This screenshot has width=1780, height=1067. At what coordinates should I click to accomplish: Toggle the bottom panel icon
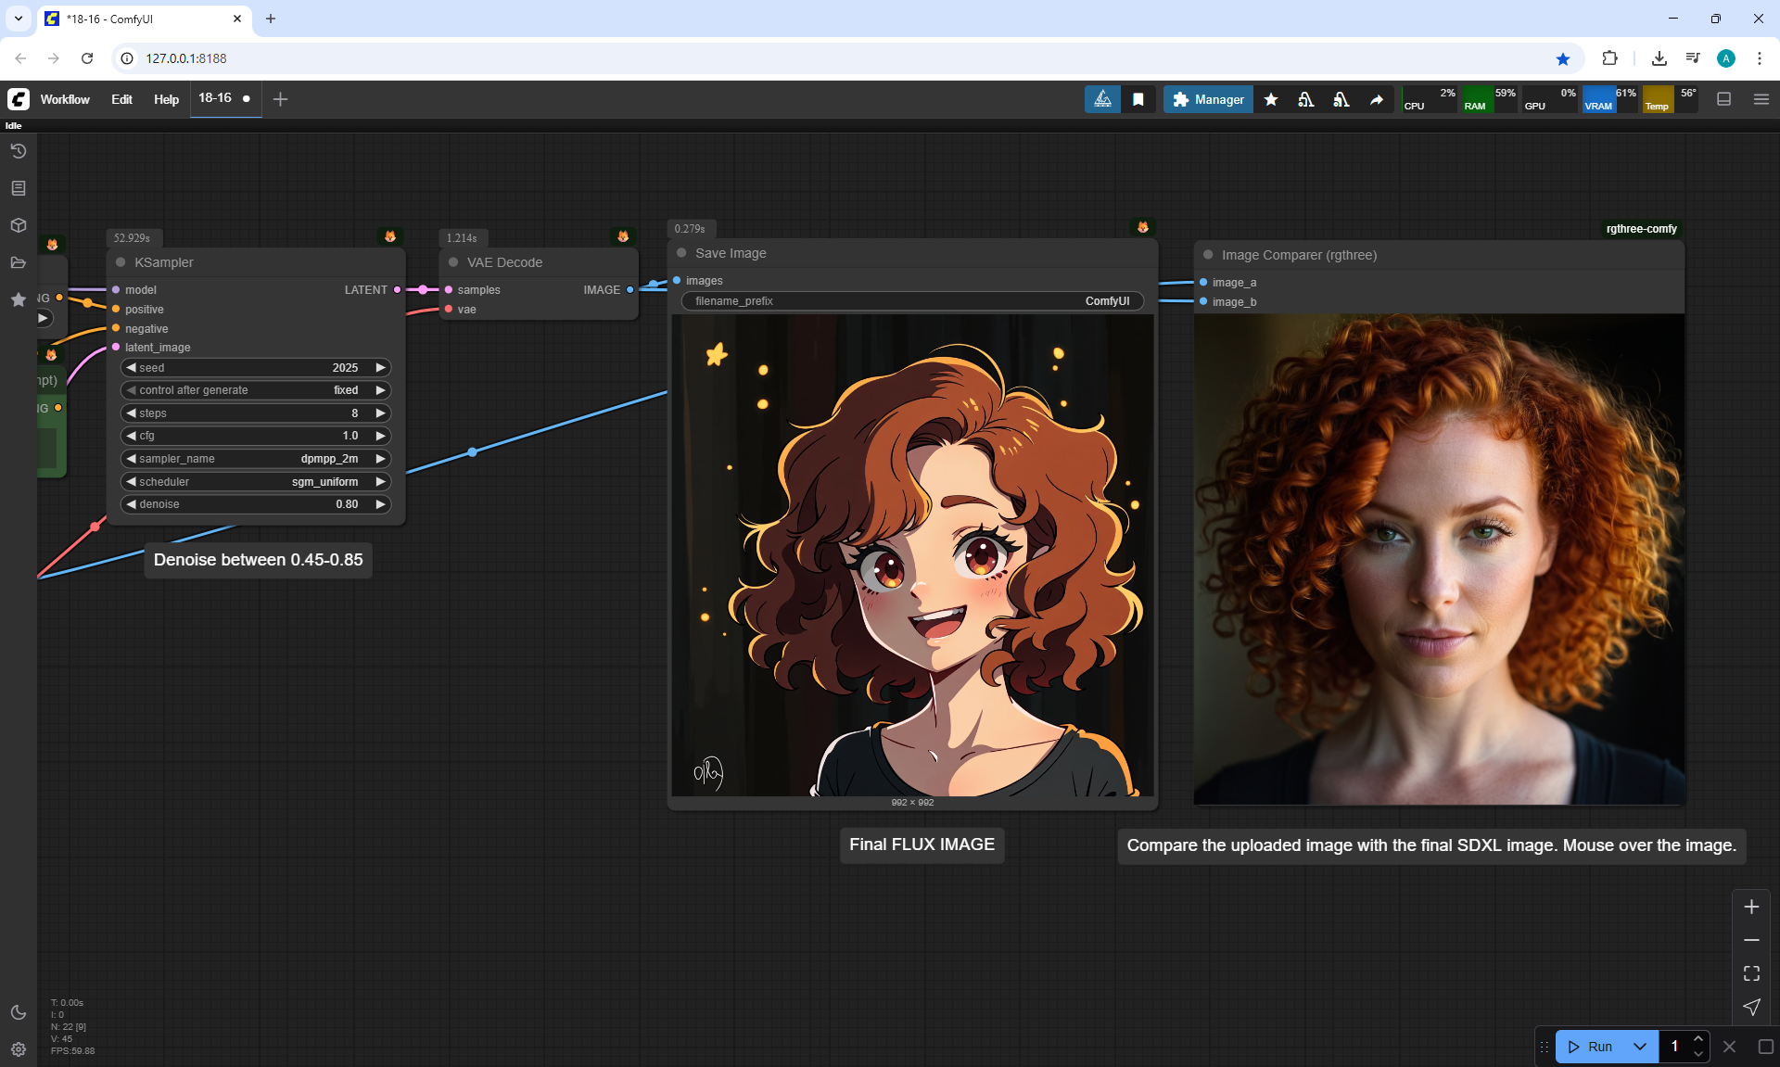click(1723, 99)
